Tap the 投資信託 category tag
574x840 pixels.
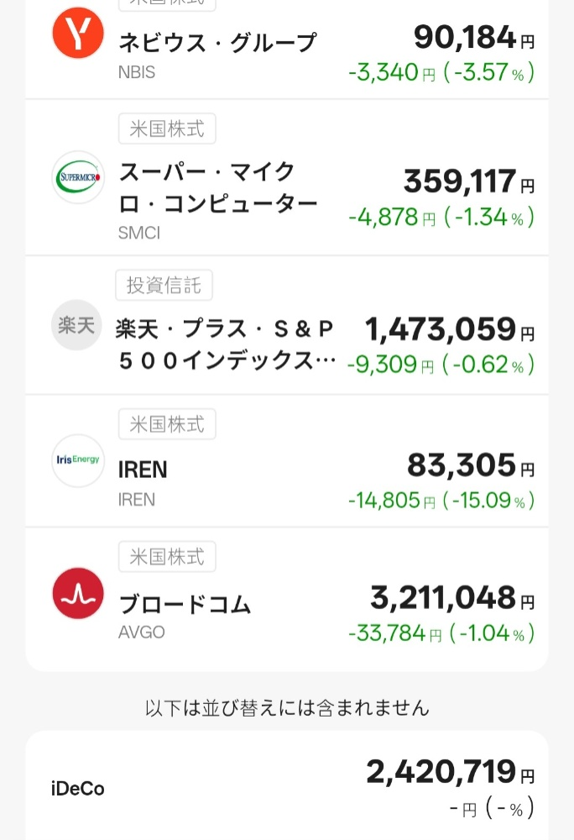pyautogui.click(x=164, y=286)
